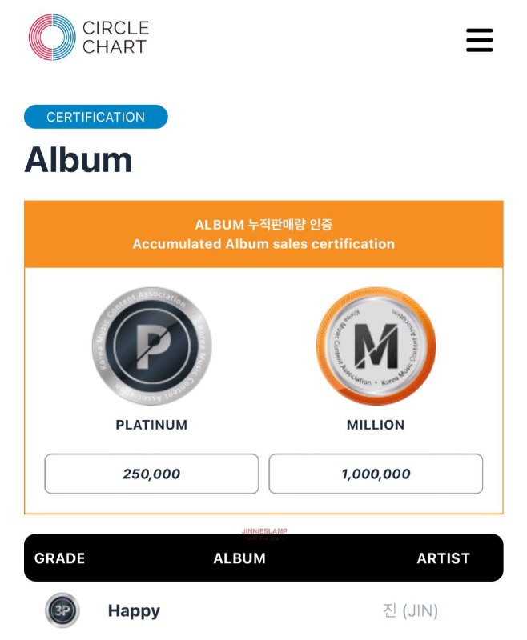Click the ARTIST column header
This screenshot has height=640, width=527.
[x=443, y=558]
